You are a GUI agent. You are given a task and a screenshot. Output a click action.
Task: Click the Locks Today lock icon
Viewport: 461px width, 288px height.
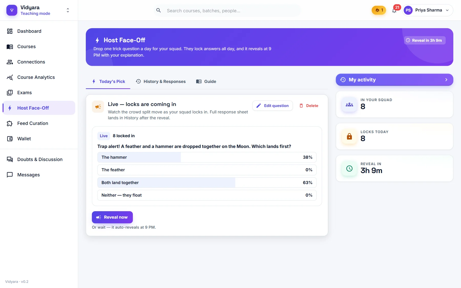(349, 136)
